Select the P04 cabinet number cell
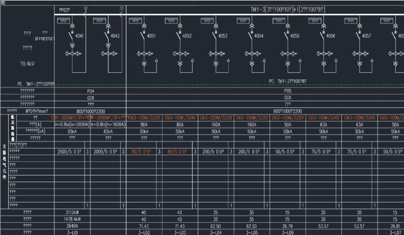This screenshot has height=235, width=404. [91, 91]
